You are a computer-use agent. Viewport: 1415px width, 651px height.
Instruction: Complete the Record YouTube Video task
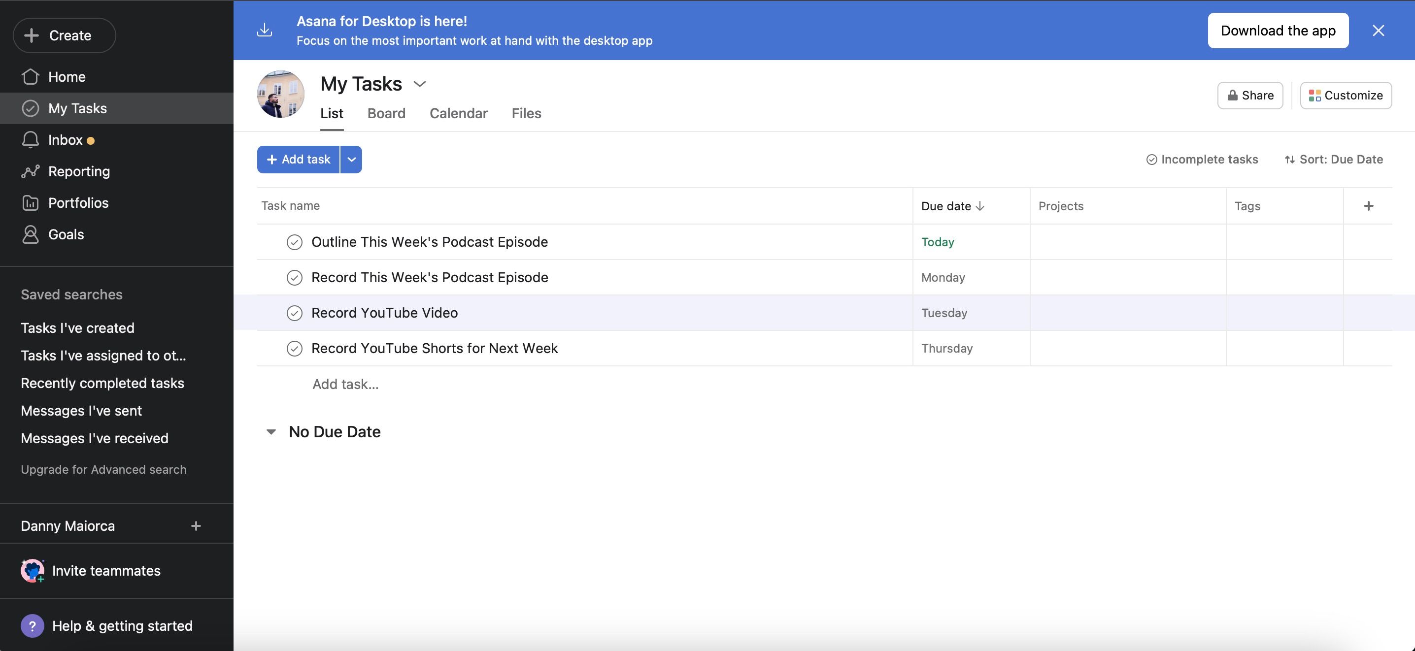(295, 313)
